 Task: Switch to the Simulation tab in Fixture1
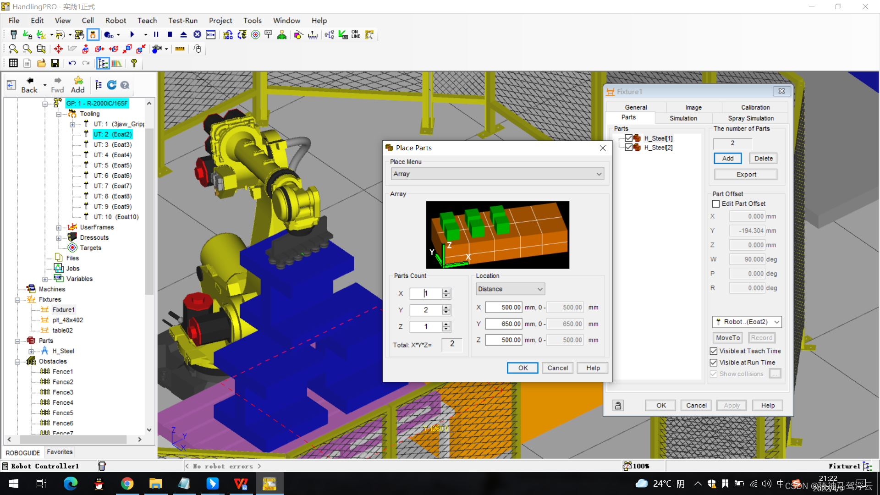683,118
